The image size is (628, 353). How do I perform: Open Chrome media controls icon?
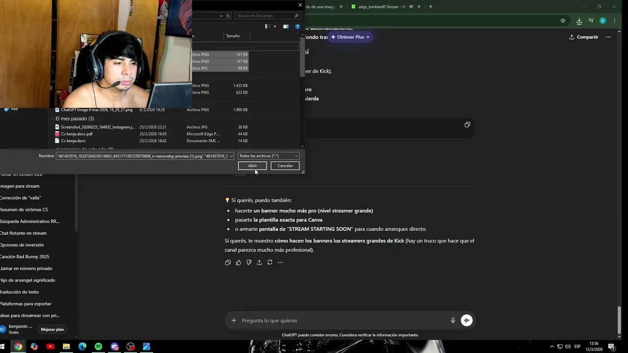coord(591,21)
